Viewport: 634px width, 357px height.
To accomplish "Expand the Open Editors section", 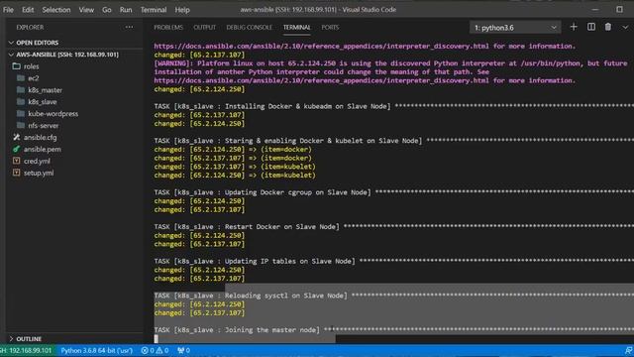I will (x=38, y=43).
